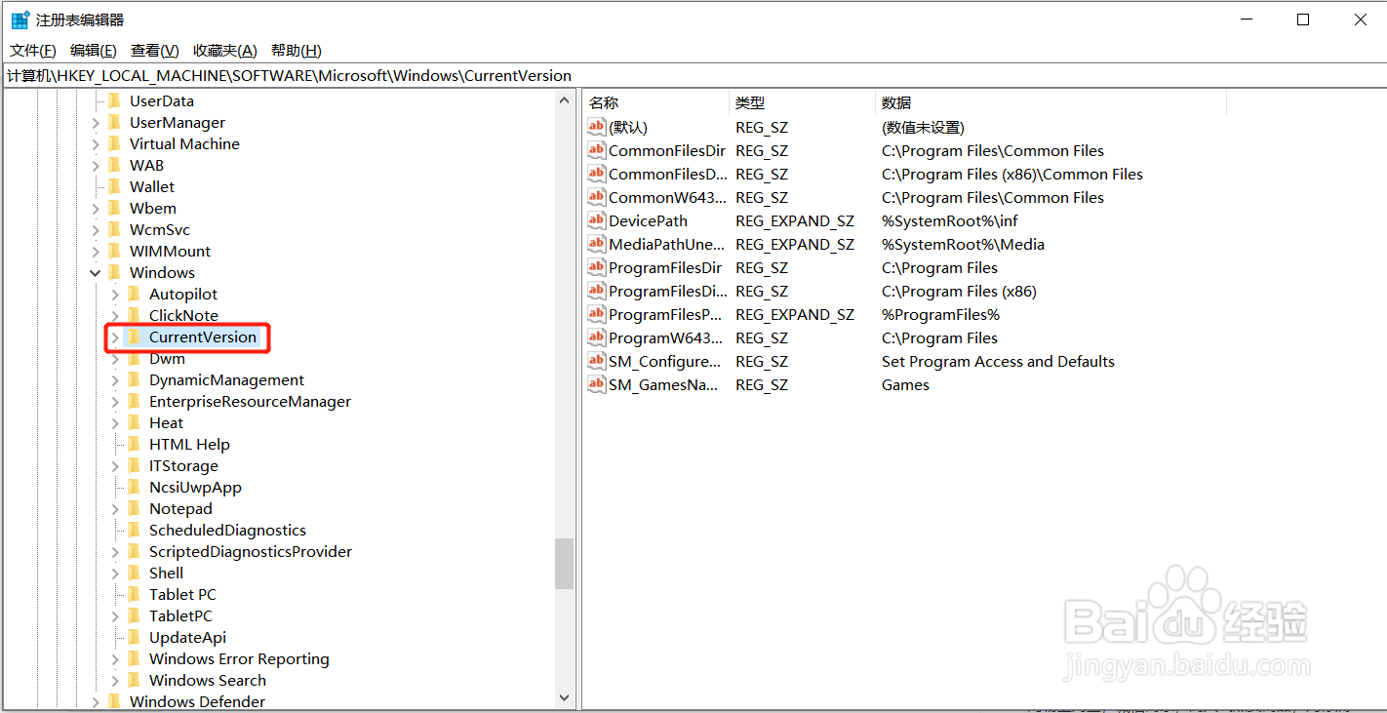
Task: Select the ScriptedDiagnosticsProvider key
Action: pyautogui.click(x=251, y=551)
